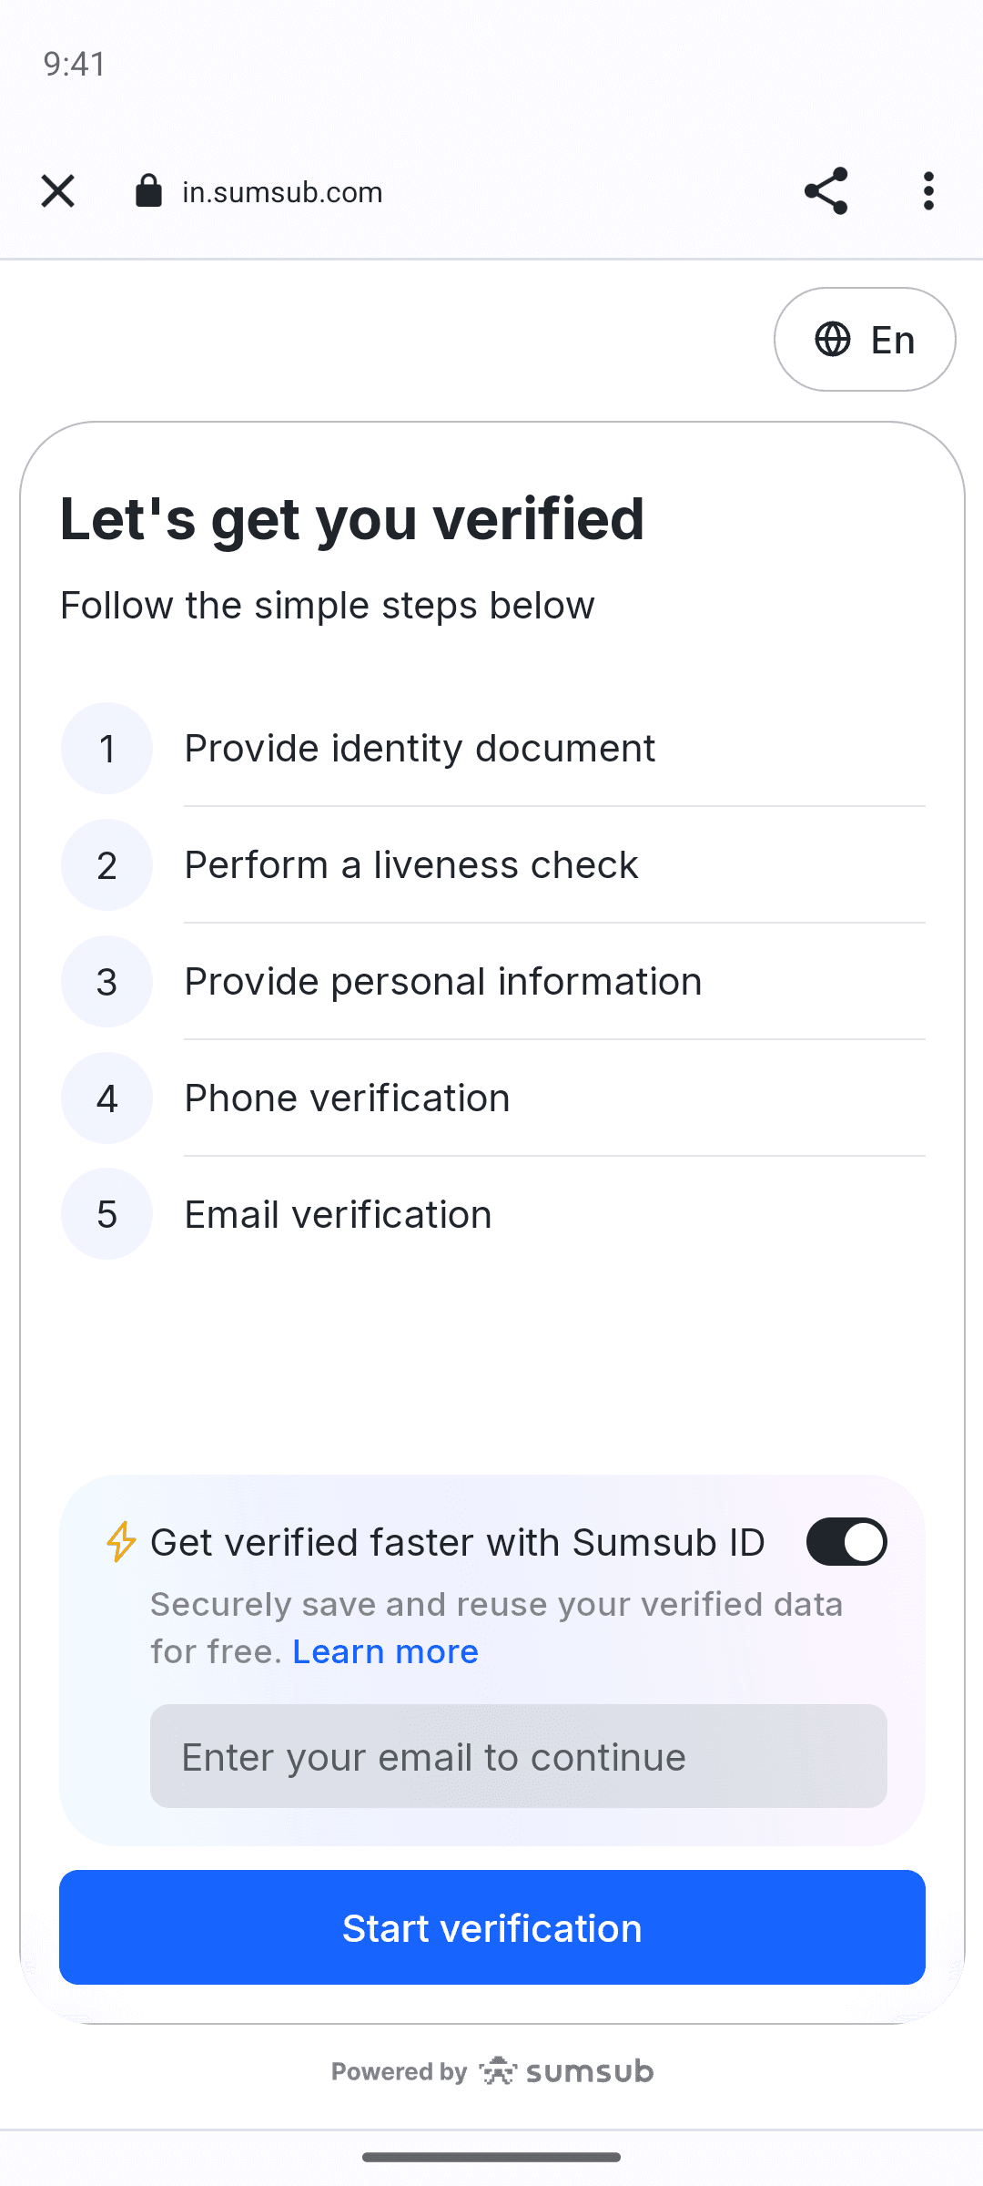Screen dimensions: 983x2186
Task: Tap the Email verification step
Action: click(338, 1214)
